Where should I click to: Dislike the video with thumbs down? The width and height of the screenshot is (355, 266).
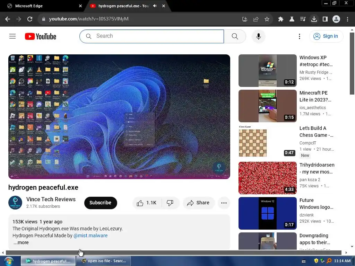170,203
